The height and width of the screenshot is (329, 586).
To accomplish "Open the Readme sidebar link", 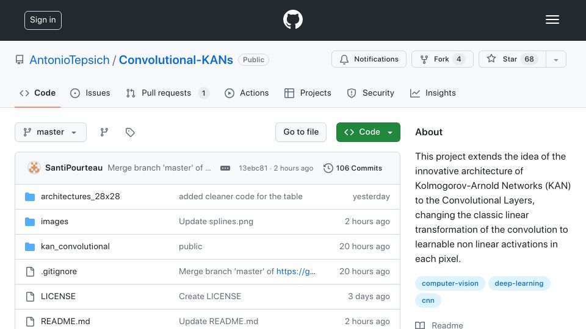I will 439,325.
